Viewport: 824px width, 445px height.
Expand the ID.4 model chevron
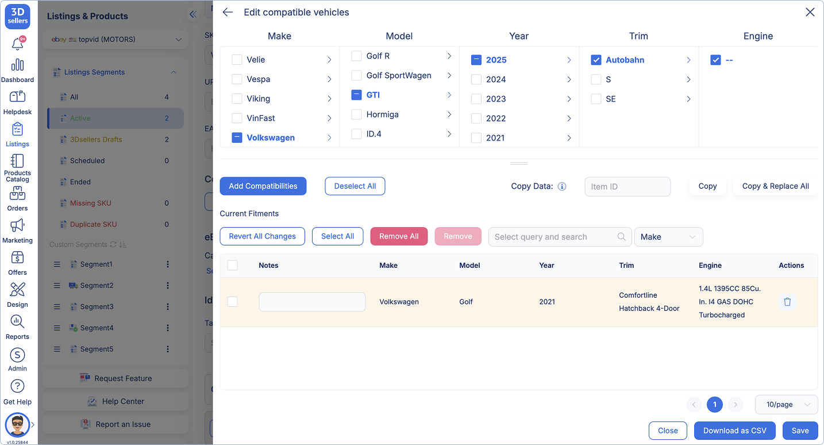click(x=449, y=134)
